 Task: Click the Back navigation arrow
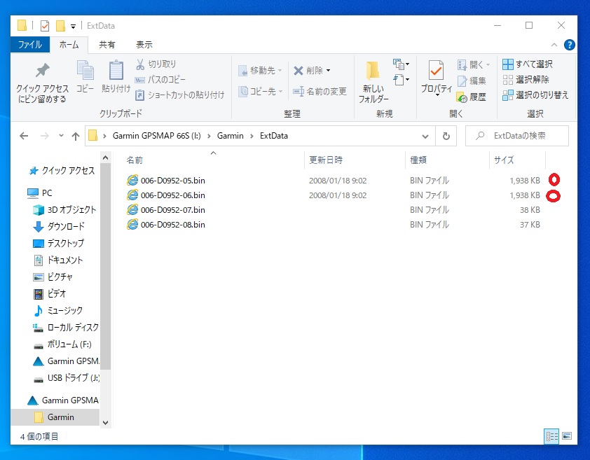pyautogui.click(x=24, y=136)
